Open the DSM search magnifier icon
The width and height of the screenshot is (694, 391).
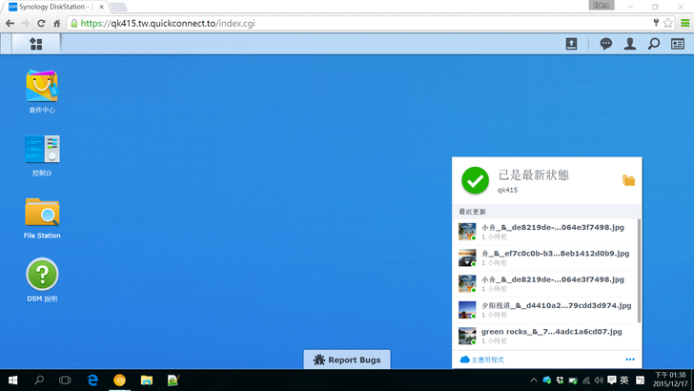[x=654, y=44]
